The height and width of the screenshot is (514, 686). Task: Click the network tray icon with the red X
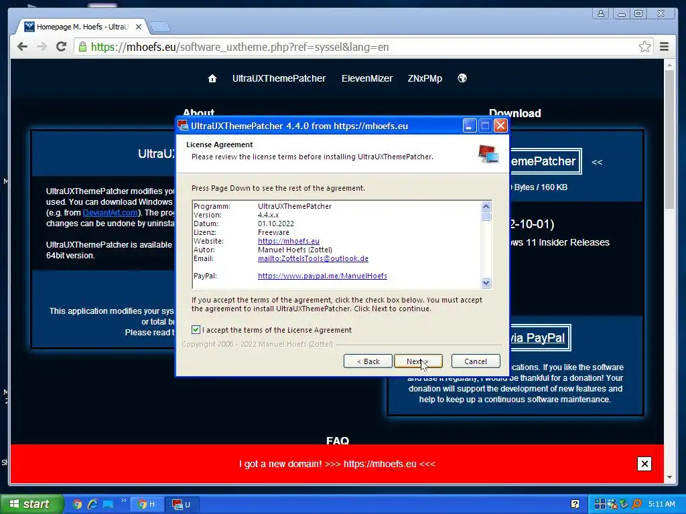612,505
